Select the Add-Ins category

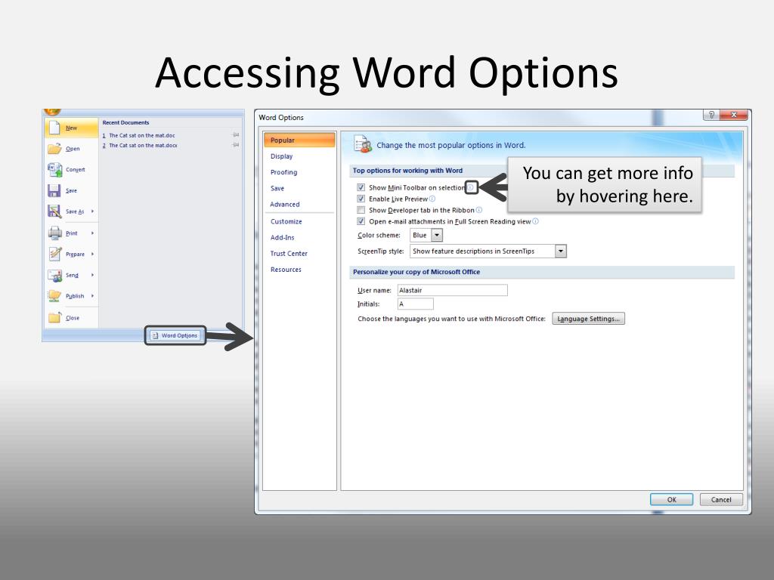click(x=299, y=237)
